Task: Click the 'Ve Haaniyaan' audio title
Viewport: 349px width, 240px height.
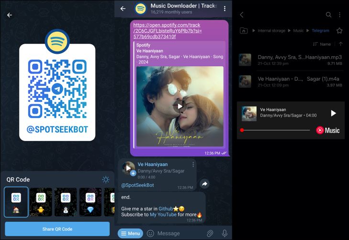Action: (x=152, y=164)
